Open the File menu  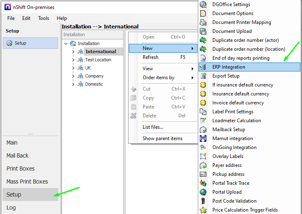coord(11,18)
